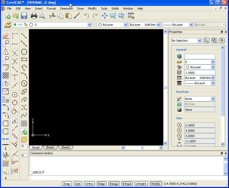Enable Ortho mode in the status bar

89,183
